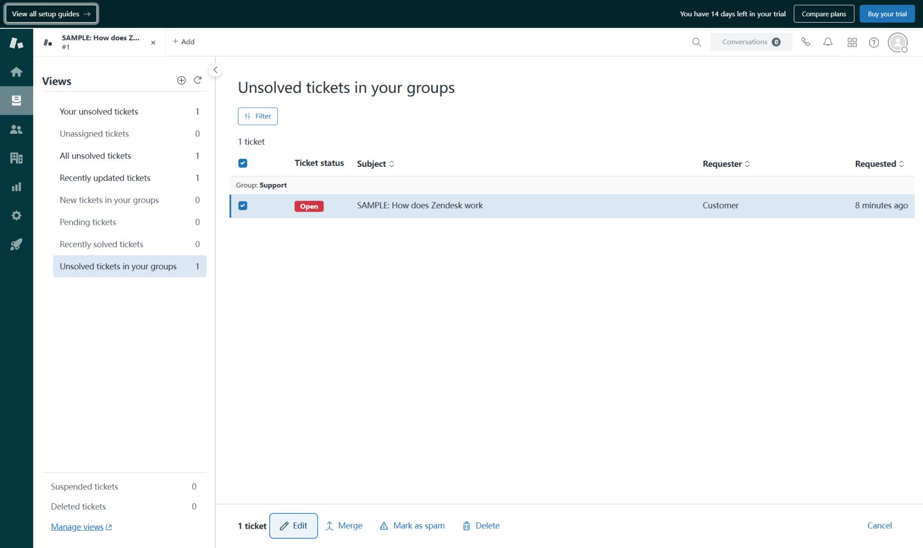Open the Conversations button
This screenshot has width=923, height=548.
click(x=751, y=42)
